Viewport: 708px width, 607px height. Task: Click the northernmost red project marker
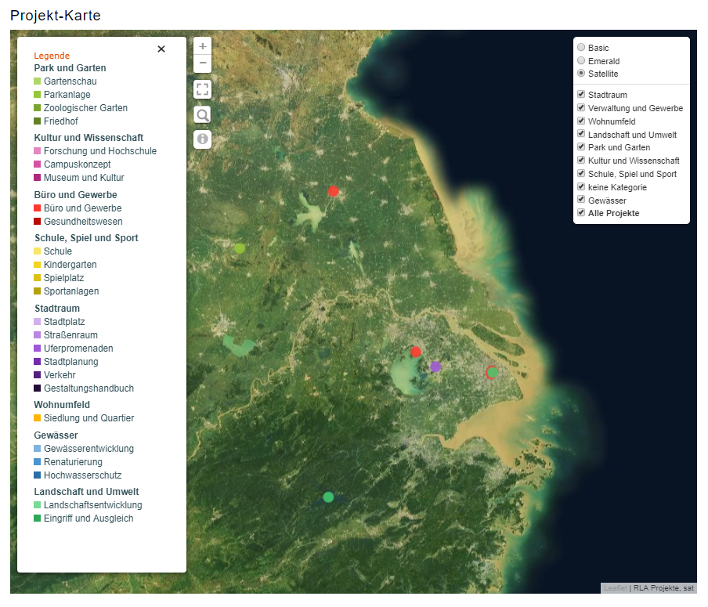click(x=333, y=191)
